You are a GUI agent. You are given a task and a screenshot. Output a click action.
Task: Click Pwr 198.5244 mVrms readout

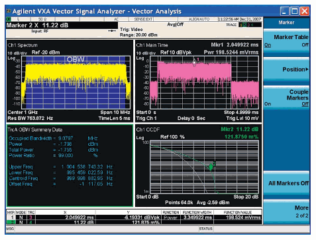[x=231, y=52]
